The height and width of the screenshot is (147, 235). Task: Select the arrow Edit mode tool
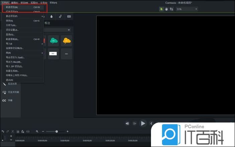(x=161, y=9)
